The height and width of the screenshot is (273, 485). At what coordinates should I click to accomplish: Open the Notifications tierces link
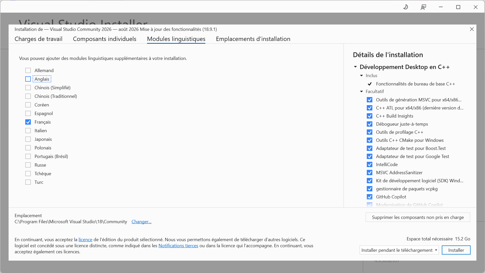click(x=178, y=246)
